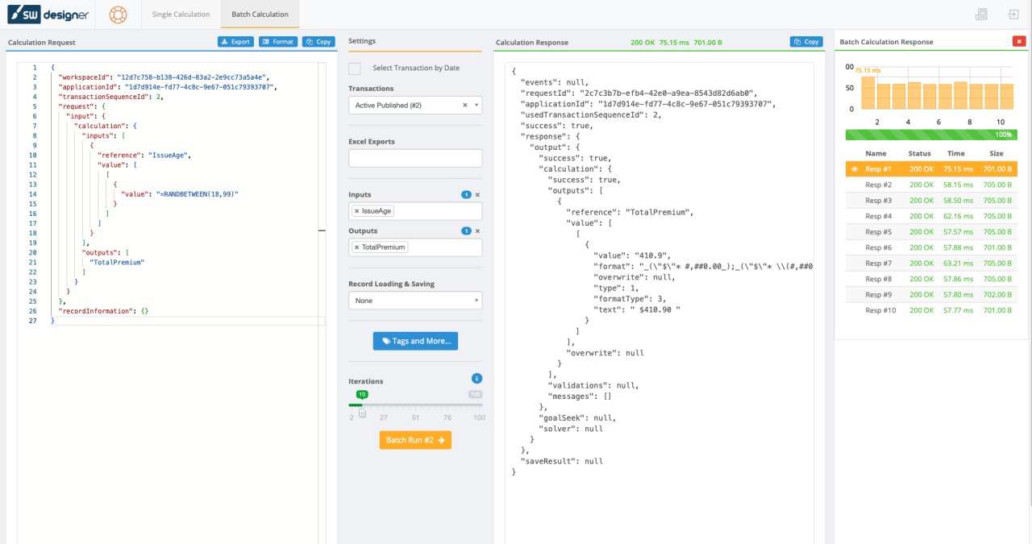Open Tags and More settings

[414, 340]
